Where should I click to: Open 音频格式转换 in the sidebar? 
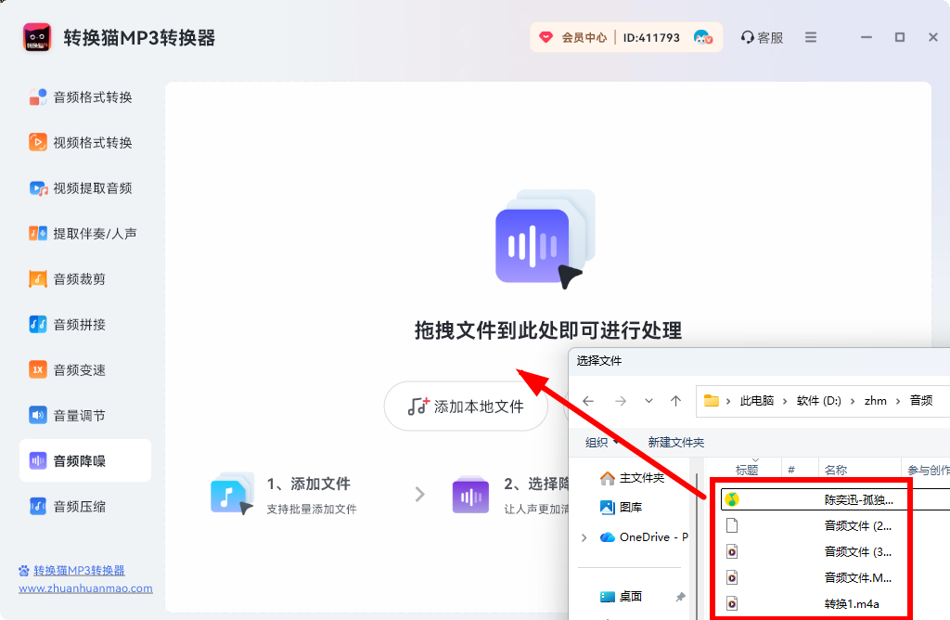(x=82, y=97)
